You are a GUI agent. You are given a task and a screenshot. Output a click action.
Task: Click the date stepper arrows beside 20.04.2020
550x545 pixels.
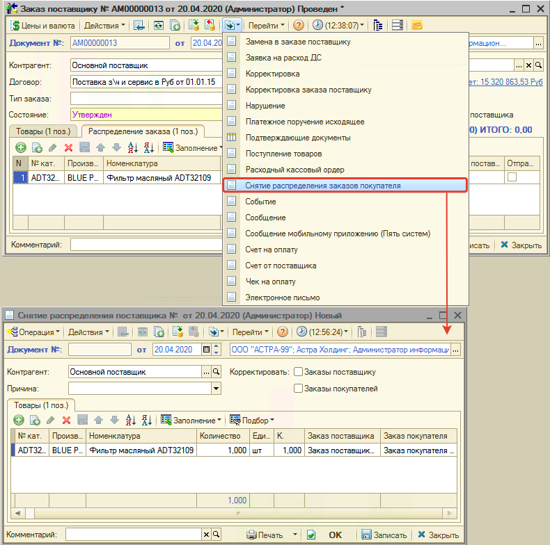(216, 350)
